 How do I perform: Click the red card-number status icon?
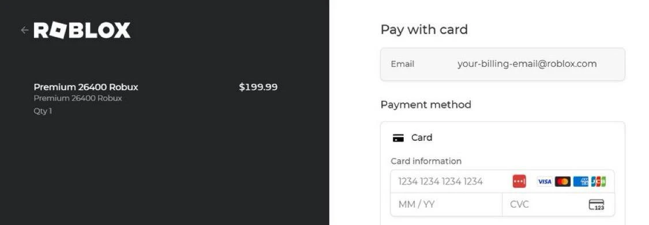coord(519,181)
